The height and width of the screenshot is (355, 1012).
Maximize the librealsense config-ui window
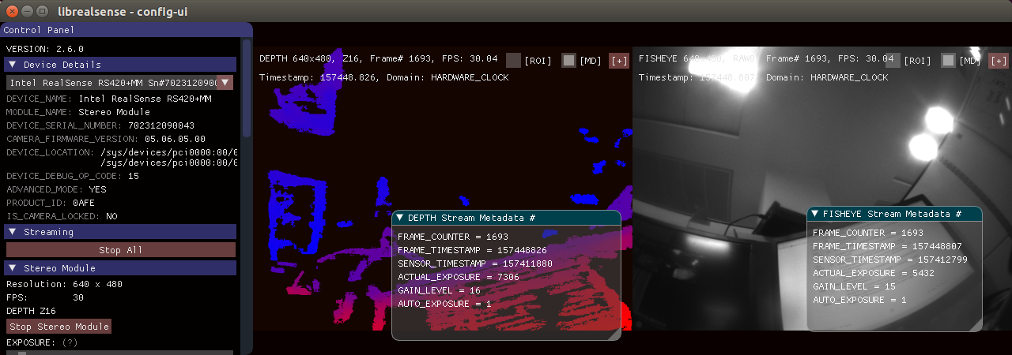point(43,11)
